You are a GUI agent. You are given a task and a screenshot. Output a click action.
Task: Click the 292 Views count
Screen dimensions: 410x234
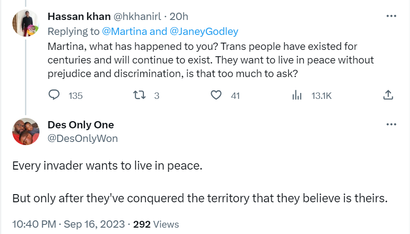(x=156, y=224)
